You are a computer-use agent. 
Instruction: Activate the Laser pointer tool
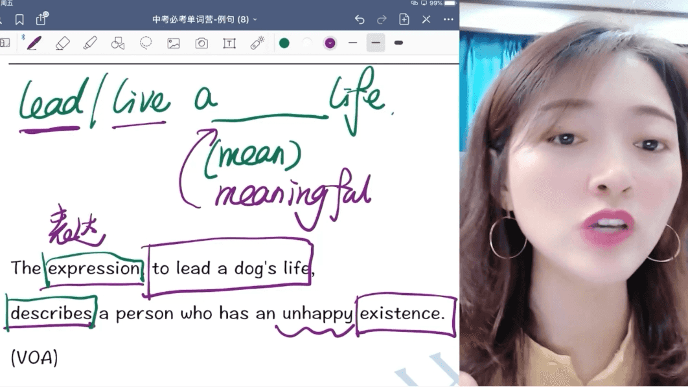(x=257, y=43)
